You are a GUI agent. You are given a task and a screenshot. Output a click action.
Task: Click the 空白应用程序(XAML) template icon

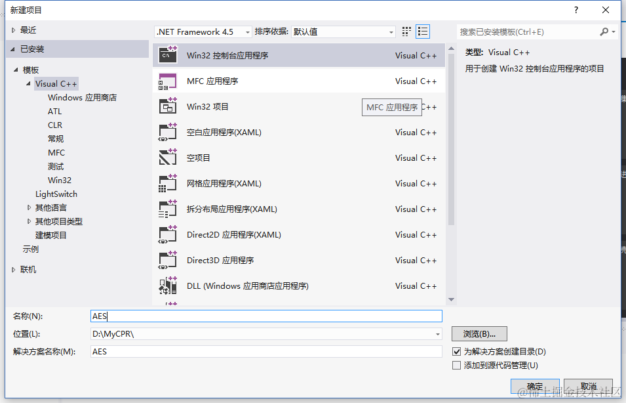coord(168,132)
